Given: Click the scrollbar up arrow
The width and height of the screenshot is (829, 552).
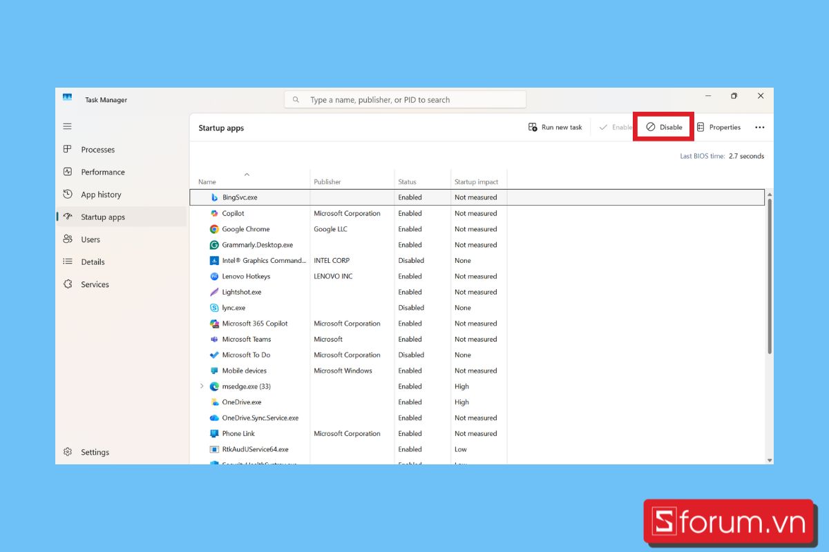Looking at the screenshot, I should (x=770, y=195).
